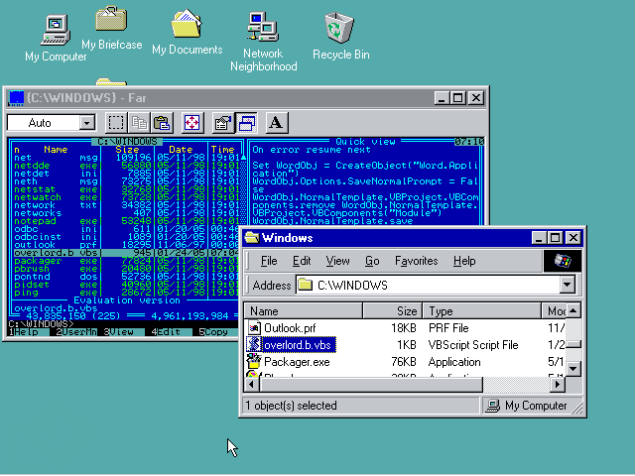
Task: Click the Mark selection icon in Far toolbar
Action: (x=116, y=123)
